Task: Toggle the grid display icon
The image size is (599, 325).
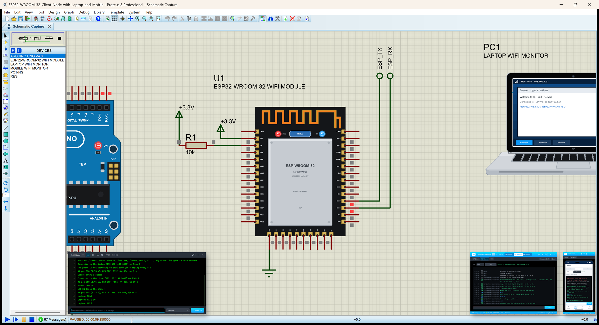Action: [114, 19]
